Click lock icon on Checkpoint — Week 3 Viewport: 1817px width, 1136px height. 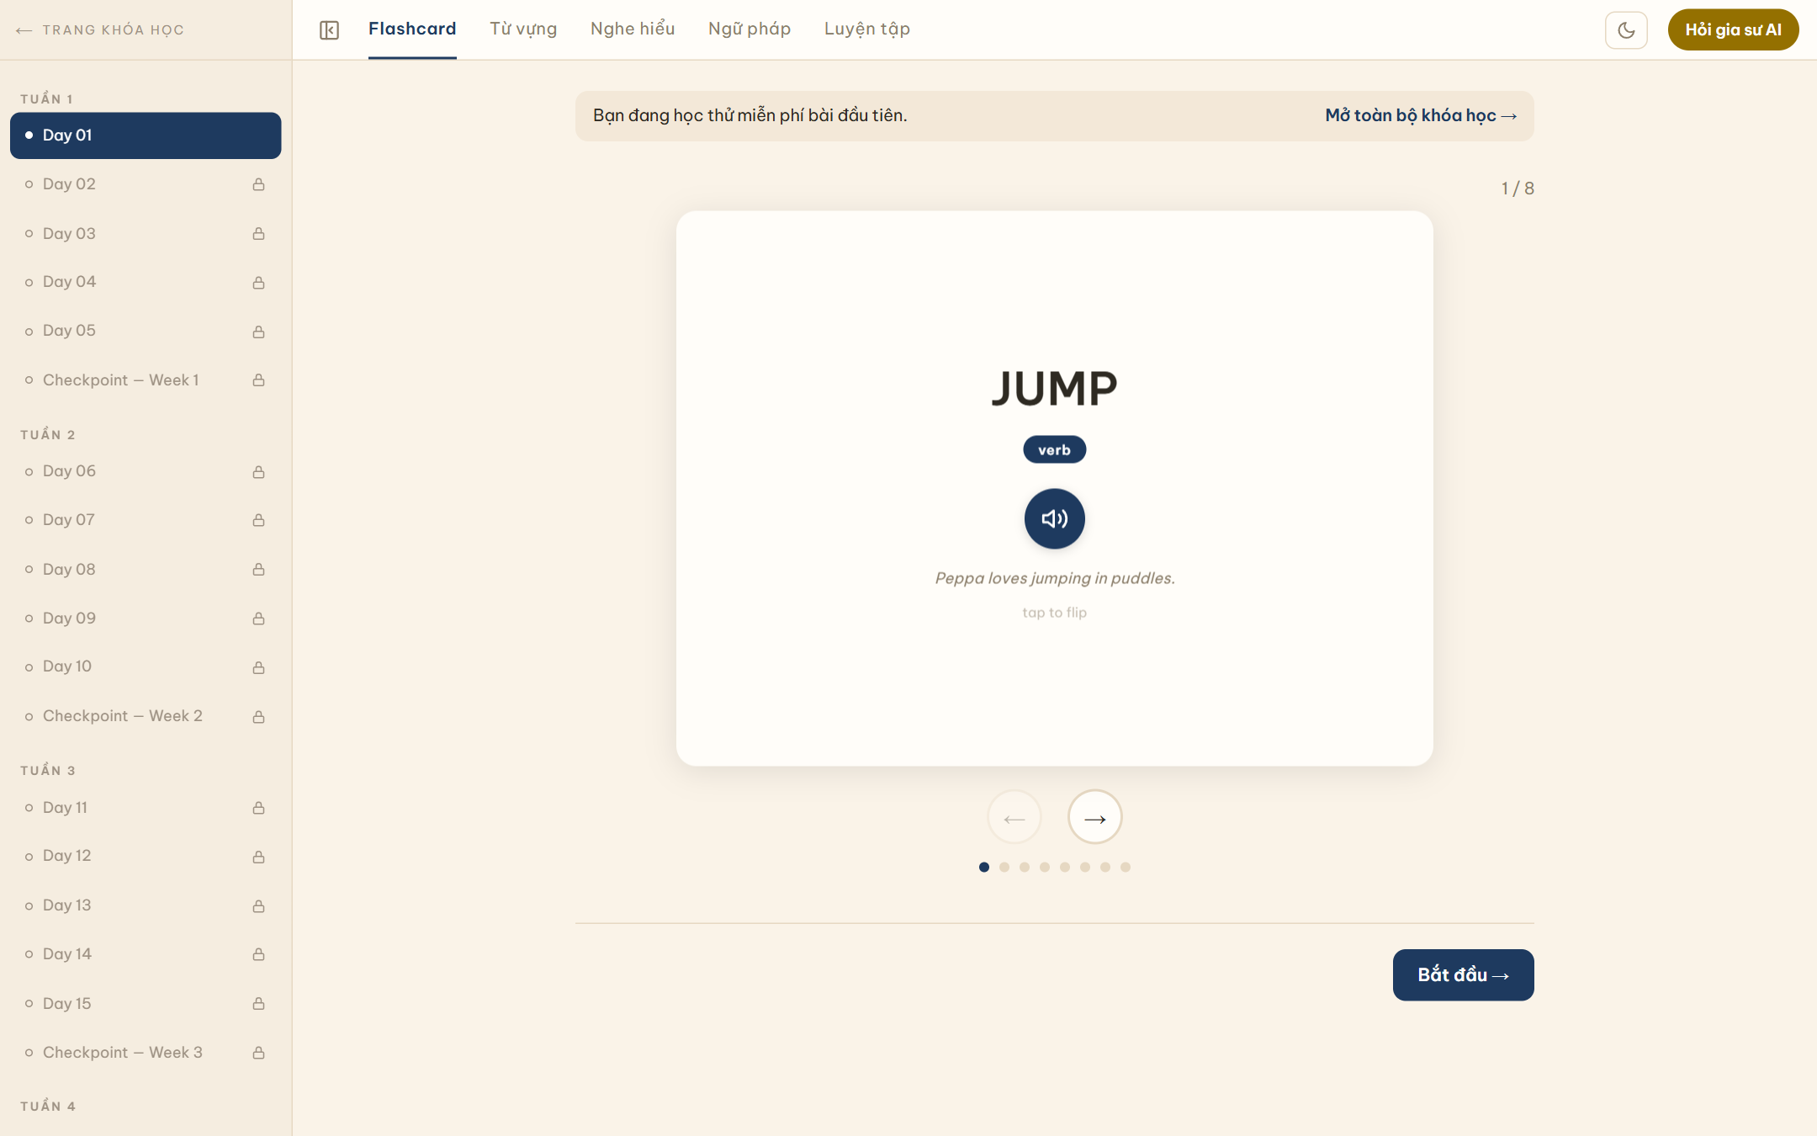(258, 1053)
